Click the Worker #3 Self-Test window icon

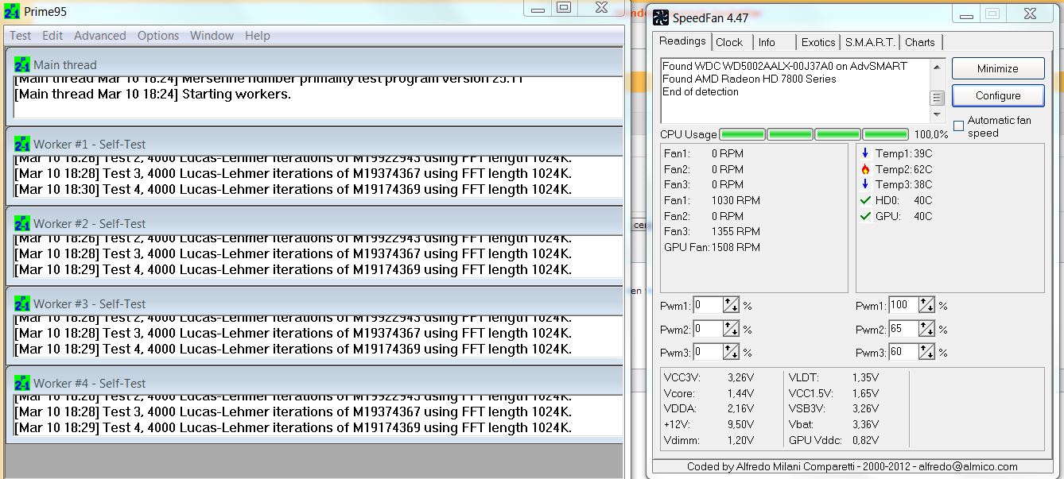pyautogui.click(x=22, y=304)
